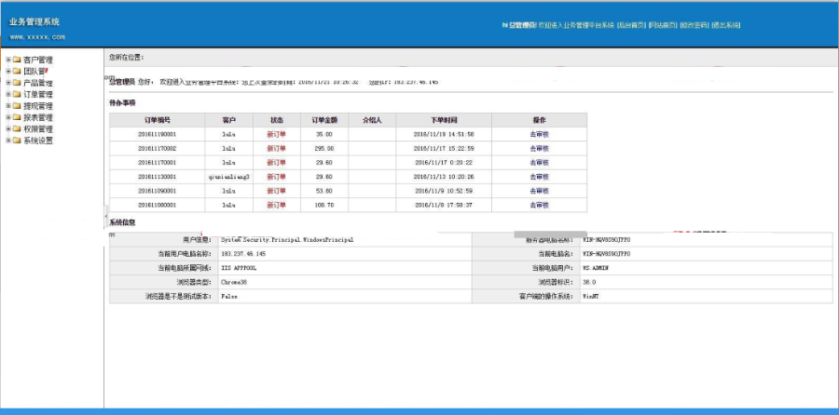Image resolution: width=839 pixels, height=415 pixels.
Task: Click the 待办事项 section heading
Action: (x=122, y=103)
